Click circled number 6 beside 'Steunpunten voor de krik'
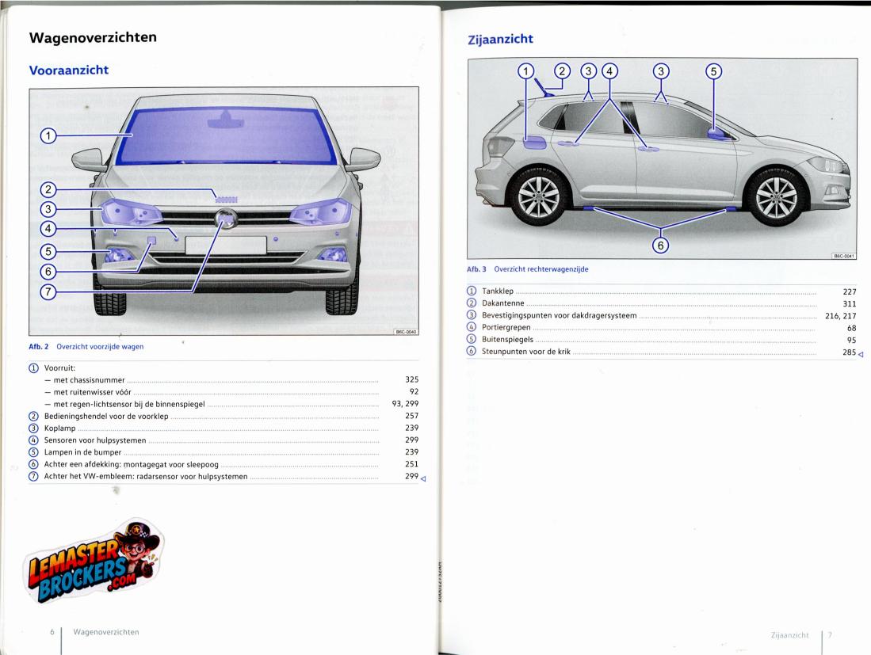The height and width of the screenshot is (655, 871). 472,352
